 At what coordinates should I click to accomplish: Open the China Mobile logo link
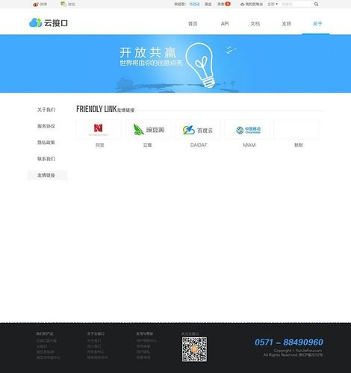point(247,130)
